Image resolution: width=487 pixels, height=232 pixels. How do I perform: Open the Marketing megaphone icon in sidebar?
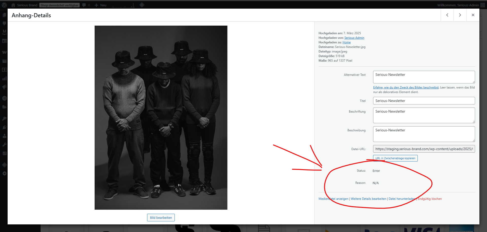point(4,87)
